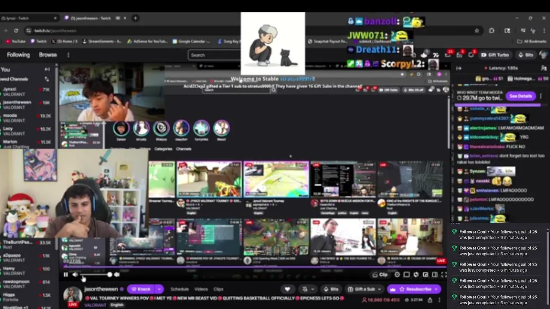Open a new browser tab
The width and height of the screenshot is (550, 309).
tap(135, 18)
